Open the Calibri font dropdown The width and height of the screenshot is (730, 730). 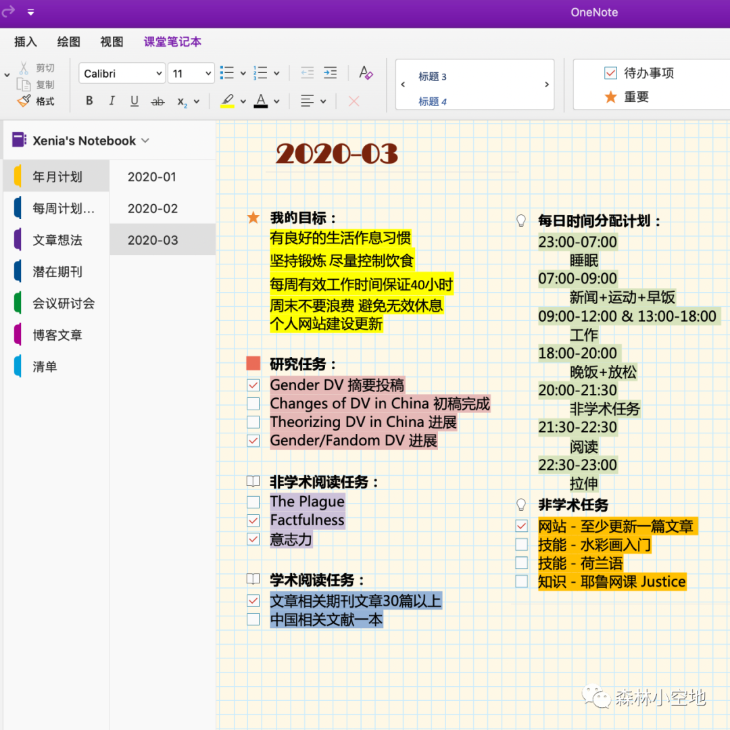pos(122,73)
